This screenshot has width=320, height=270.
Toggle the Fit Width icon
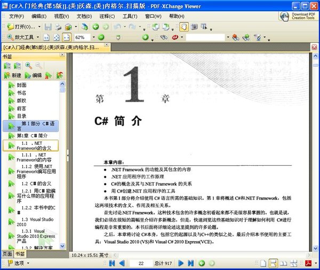pos(67,37)
